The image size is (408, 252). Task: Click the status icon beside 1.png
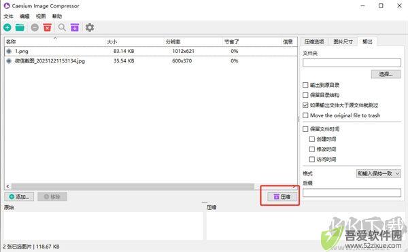[x=9, y=51]
